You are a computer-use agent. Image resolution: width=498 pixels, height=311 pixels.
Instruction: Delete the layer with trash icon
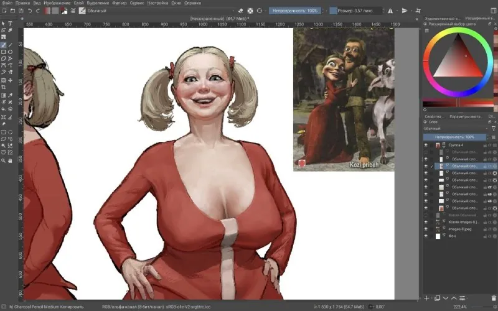(x=494, y=298)
